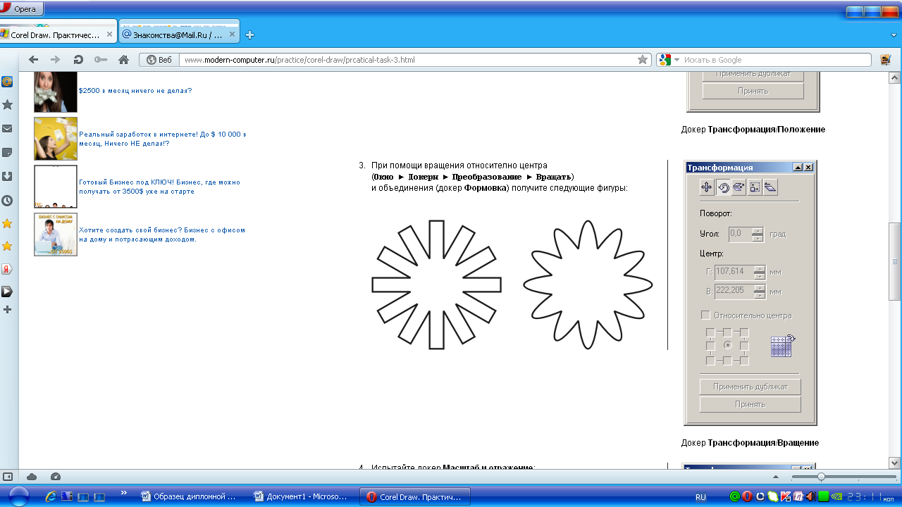This screenshot has width=902, height=507.
Task: Launch Internet Explorer from quick launch
Action: [x=51, y=496]
